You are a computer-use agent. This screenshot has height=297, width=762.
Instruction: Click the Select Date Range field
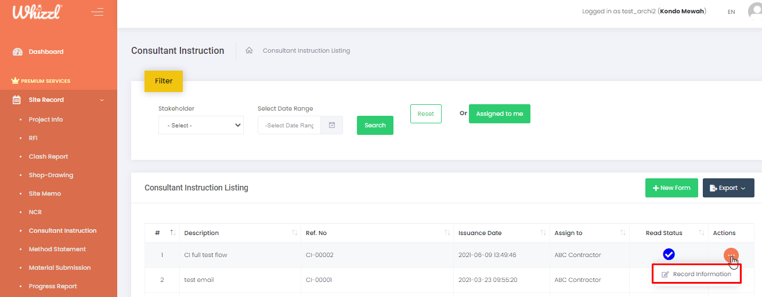coord(289,125)
